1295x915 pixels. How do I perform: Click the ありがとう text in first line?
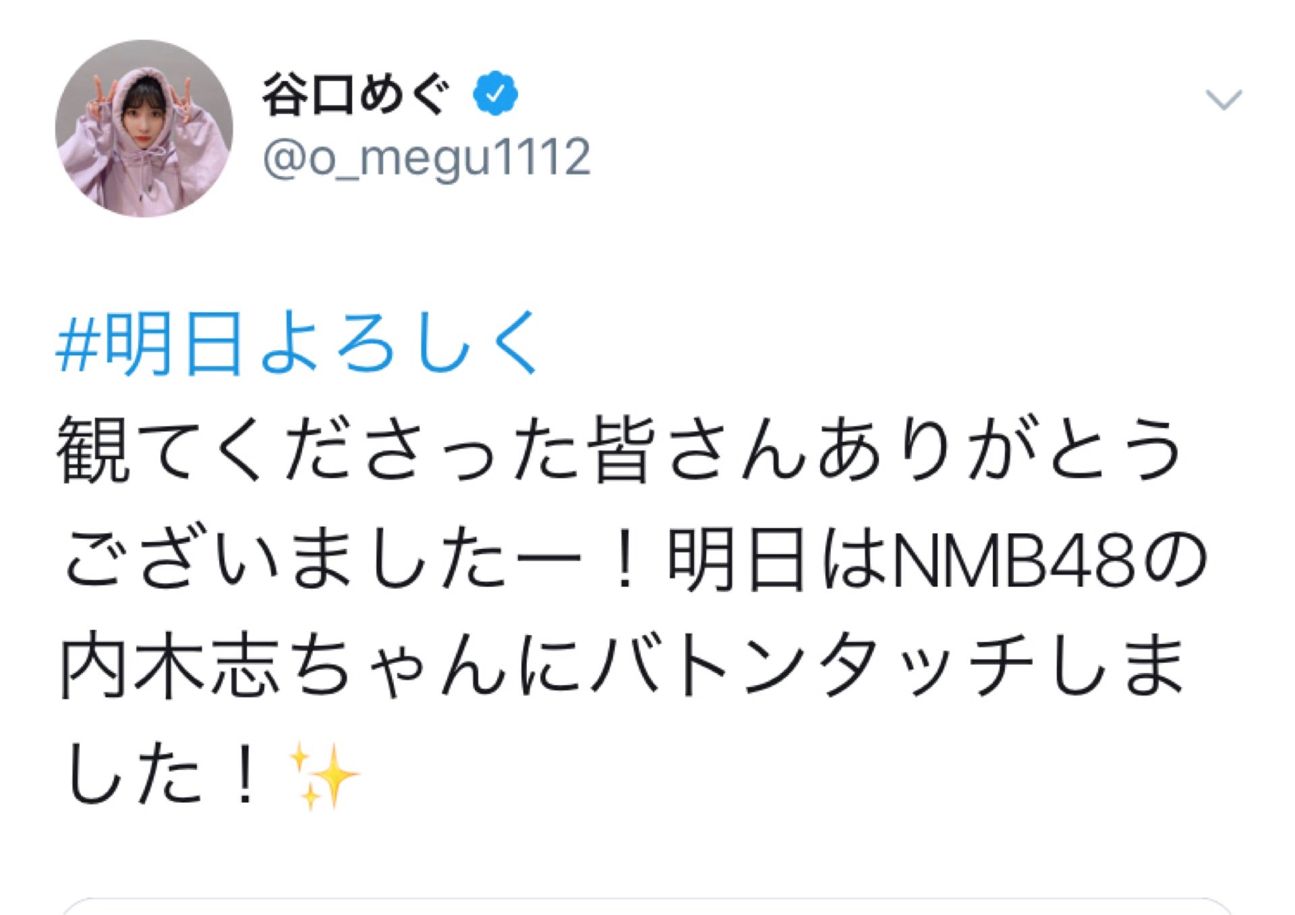point(998,450)
